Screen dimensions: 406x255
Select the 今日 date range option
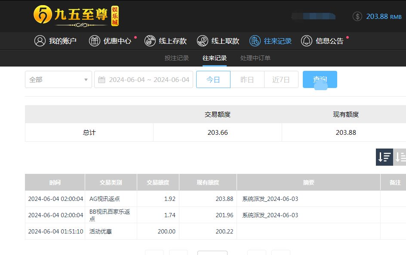click(x=213, y=79)
